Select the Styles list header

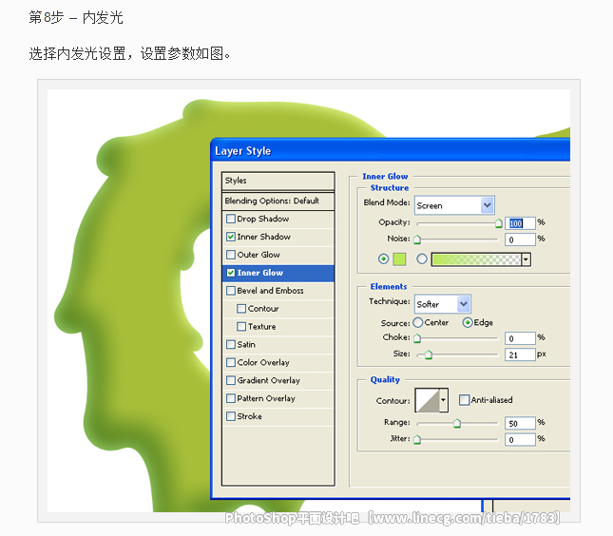point(278,181)
